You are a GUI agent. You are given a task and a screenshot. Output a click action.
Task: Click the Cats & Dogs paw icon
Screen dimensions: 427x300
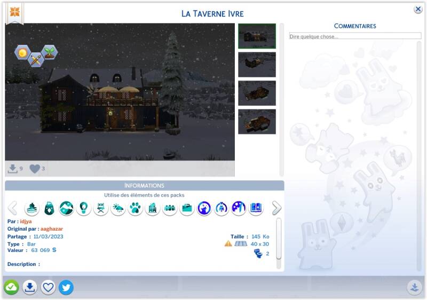click(136, 208)
